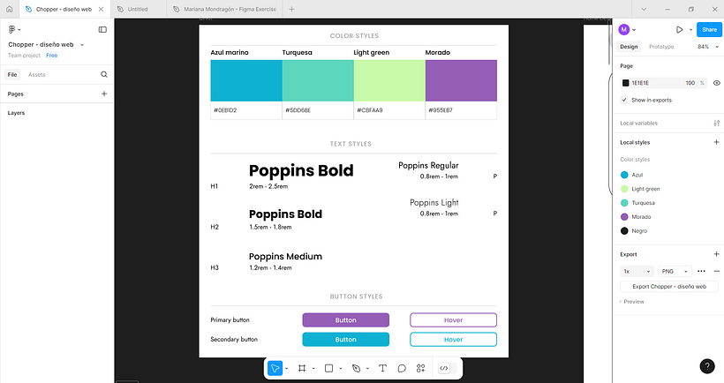724x383 pixels.
Task: Activate the Pen tool
Action: point(356,368)
